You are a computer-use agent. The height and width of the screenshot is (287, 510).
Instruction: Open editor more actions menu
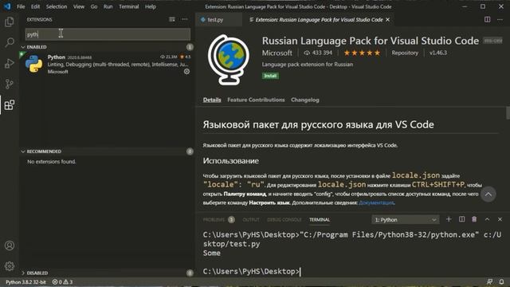point(500,19)
